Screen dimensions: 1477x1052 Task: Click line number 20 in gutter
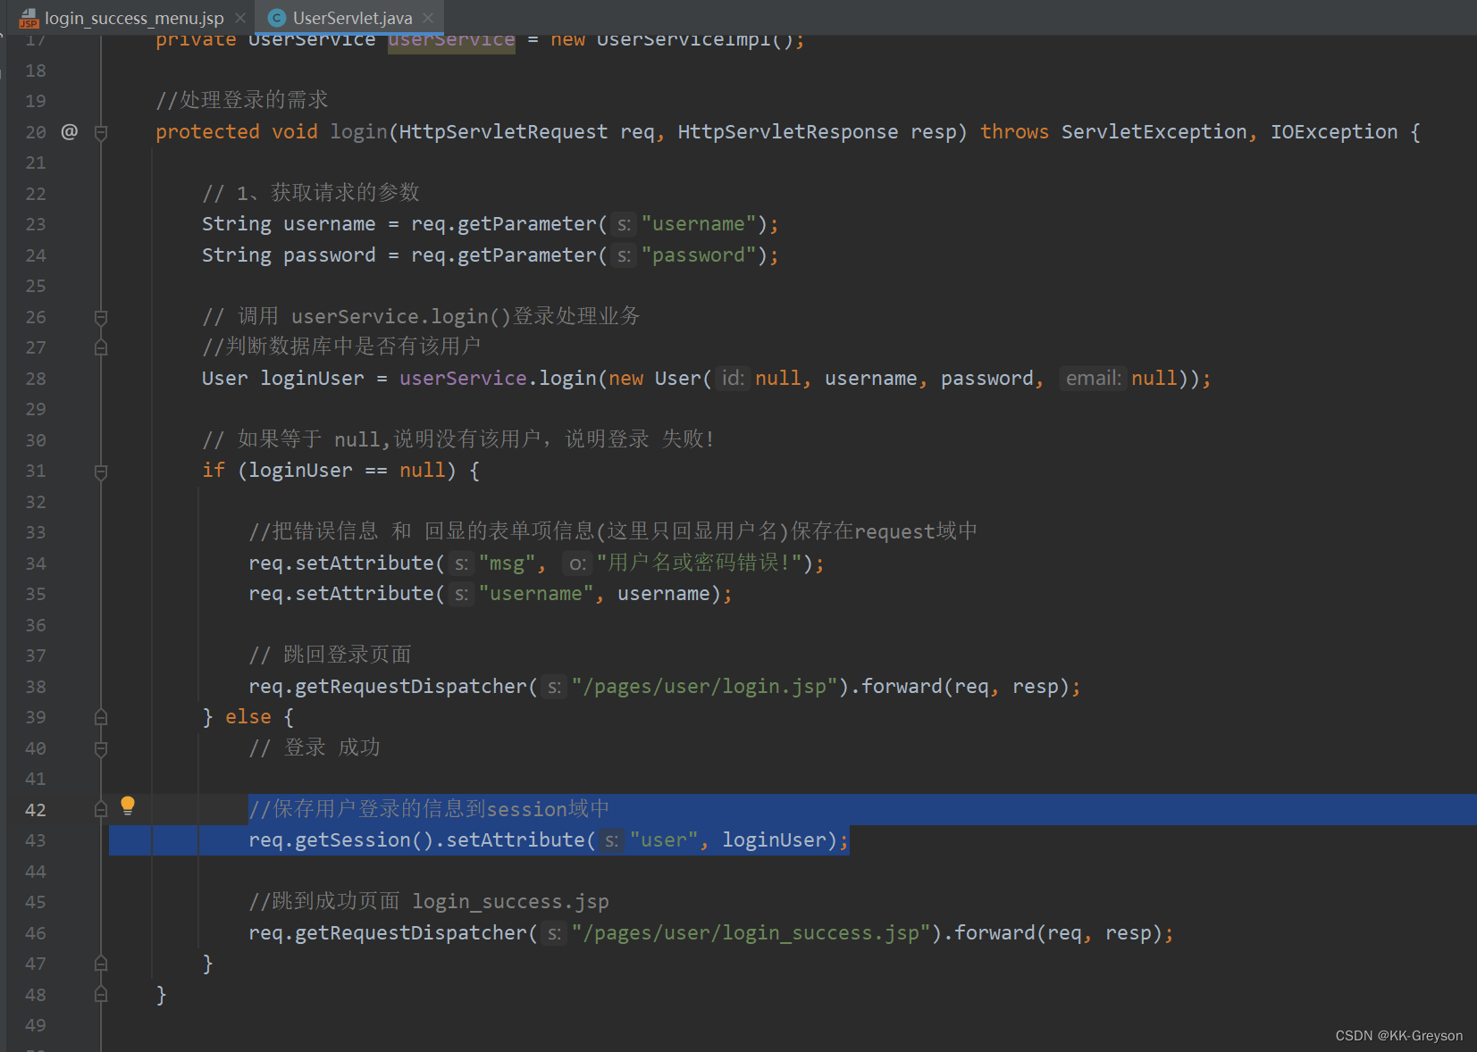[x=36, y=132]
